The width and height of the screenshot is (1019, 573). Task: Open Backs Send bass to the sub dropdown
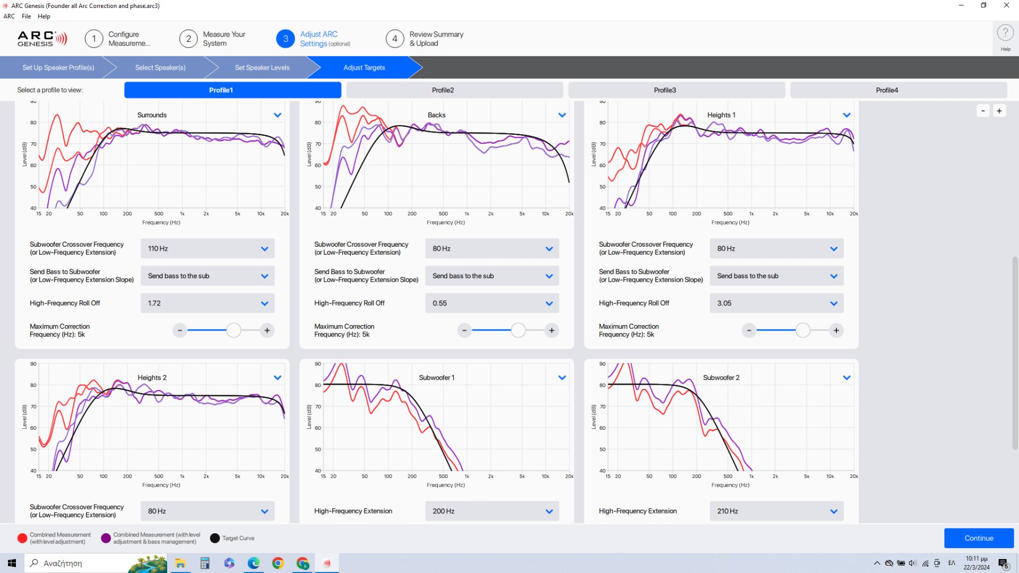492,276
